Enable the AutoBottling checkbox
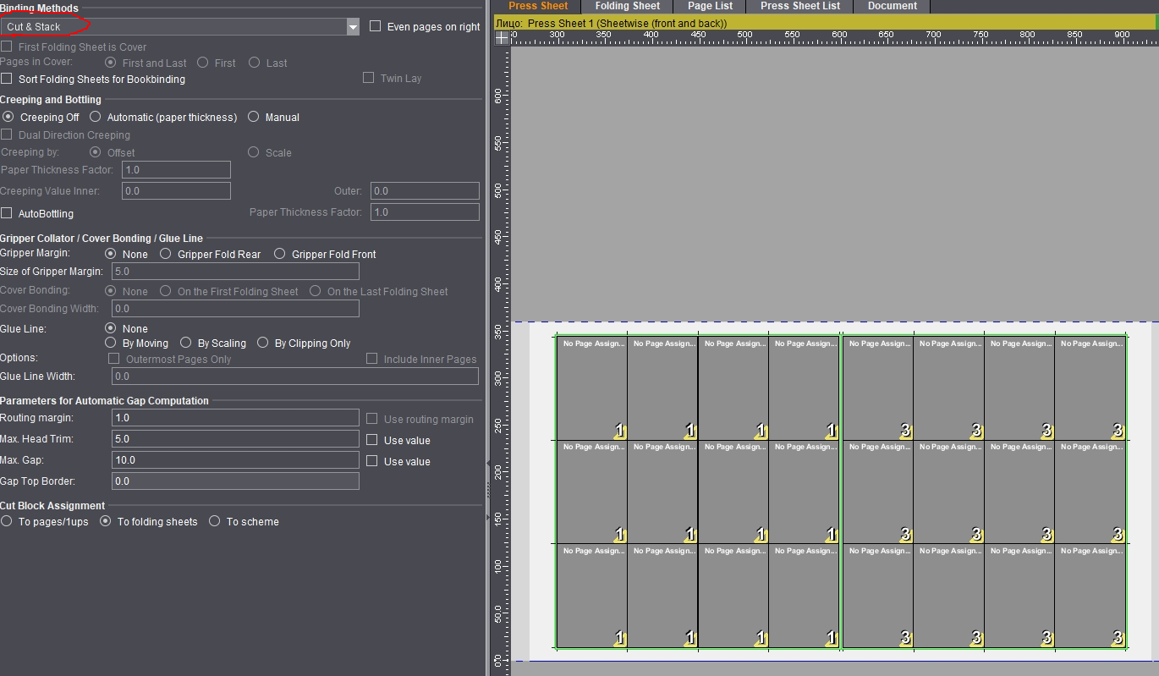Viewport: 1159px width, 676px height. 7,213
